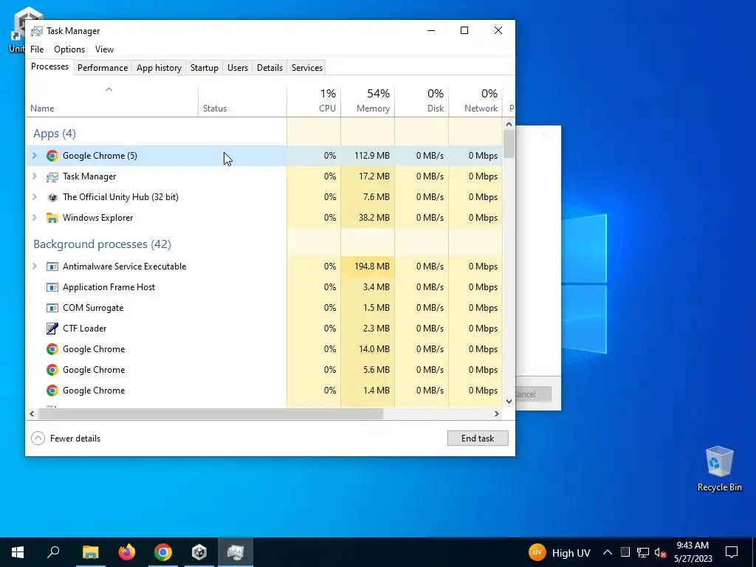756x567 pixels.
Task: Select the CTF Loader process name
Action: click(x=84, y=329)
